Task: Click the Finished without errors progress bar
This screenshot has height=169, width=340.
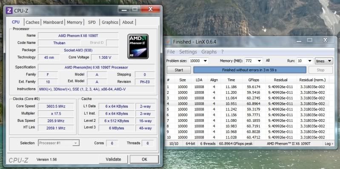Action: [250, 70]
